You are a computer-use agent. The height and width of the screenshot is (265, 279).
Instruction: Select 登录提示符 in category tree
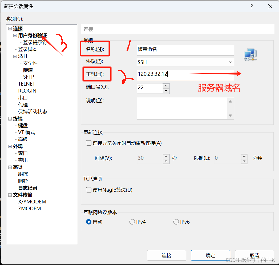tap(35, 42)
